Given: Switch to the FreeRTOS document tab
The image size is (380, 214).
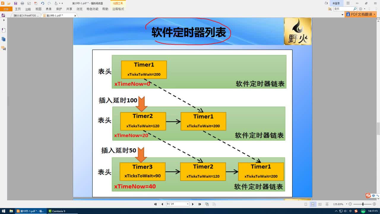Looking at the screenshot, I should pos(26,15).
